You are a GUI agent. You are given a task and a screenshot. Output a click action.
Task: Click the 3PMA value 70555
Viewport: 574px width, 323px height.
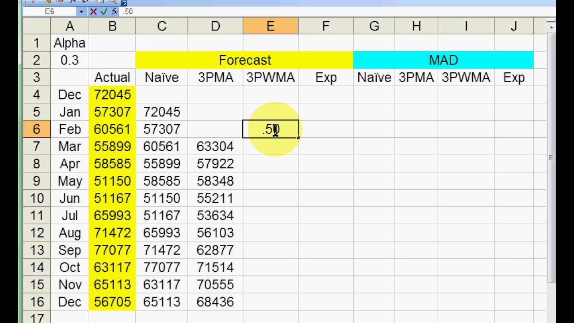click(215, 285)
